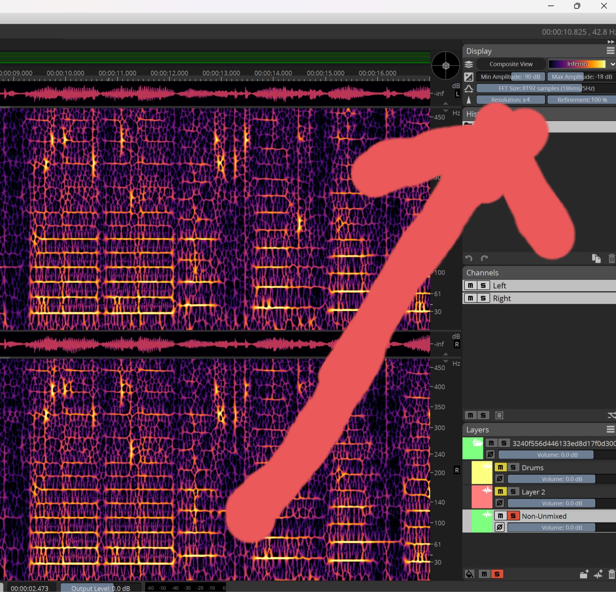Invert phase on the Drums layer
616x592 pixels.
pyautogui.click(x=500, y=479)
